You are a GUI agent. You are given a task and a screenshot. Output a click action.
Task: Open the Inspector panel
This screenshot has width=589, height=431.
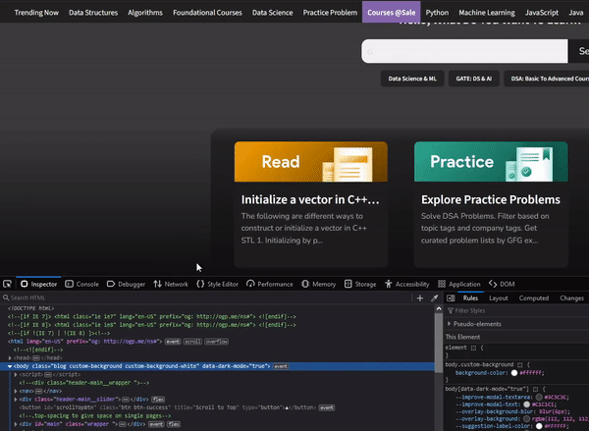coord(38,284)
